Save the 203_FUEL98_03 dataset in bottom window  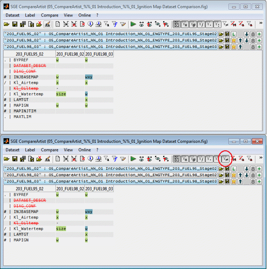click(227, 181)
